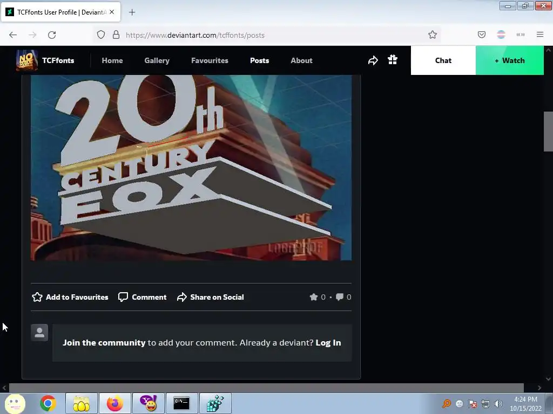Start a Chat with TCFfonts
This screenshot has height=414, width=553.
pos(443,60)
